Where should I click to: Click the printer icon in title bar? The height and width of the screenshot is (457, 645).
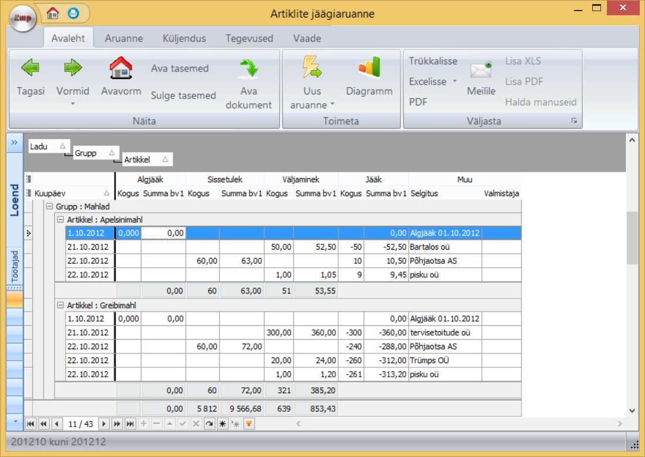coord(73,12)
